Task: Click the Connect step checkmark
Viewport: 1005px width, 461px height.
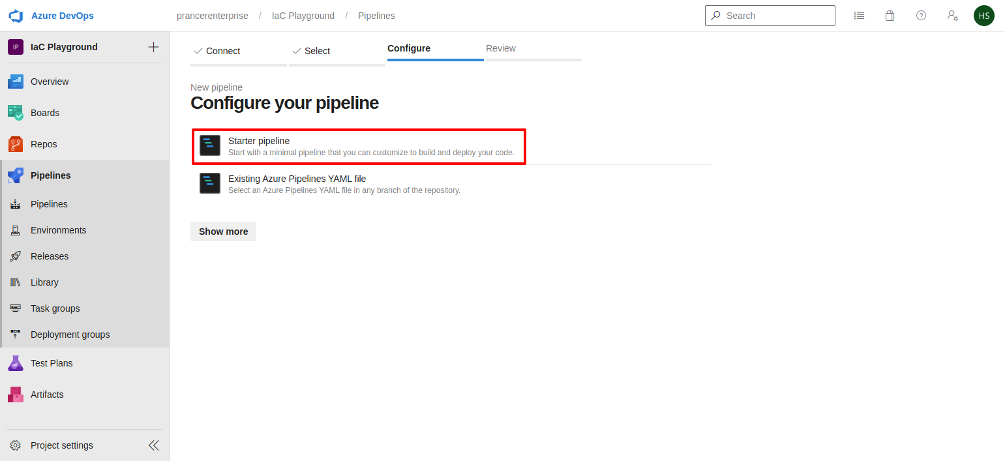Action: tap(198, 51)
